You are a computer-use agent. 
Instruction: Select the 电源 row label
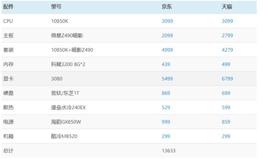(8, 122)
